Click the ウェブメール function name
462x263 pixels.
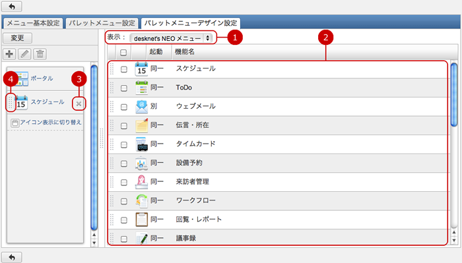coord(195,106)
